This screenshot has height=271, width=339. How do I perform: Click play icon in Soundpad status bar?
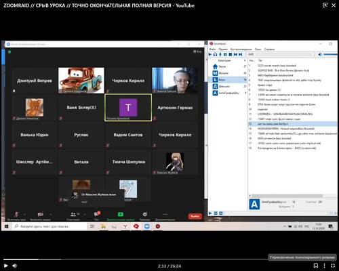pyautogui.click(x=210, y=213)
